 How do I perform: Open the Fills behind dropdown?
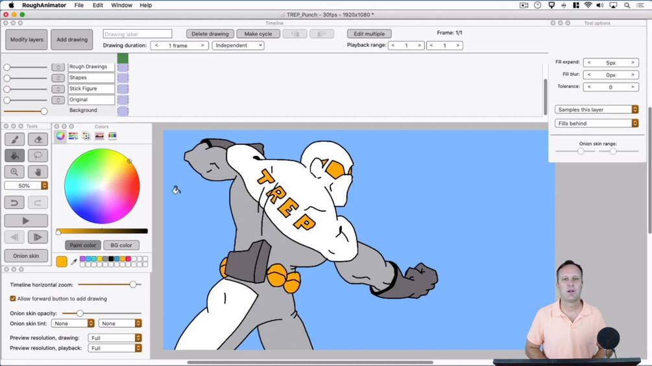click(x=596, y=123)
